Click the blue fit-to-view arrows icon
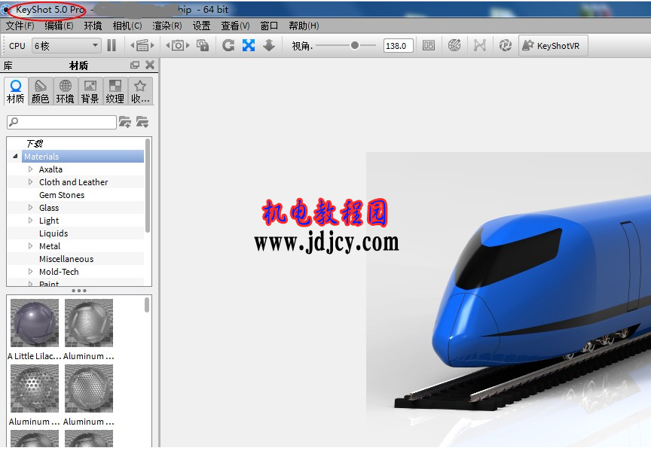 (x=249, y=45)
